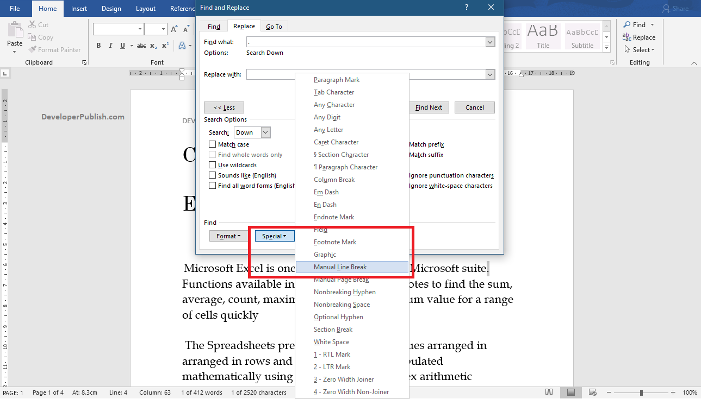The width and height of the screenshot is (701, 399).
Task: Open Web Layout view from the status bar
Action: click(592, 392)
